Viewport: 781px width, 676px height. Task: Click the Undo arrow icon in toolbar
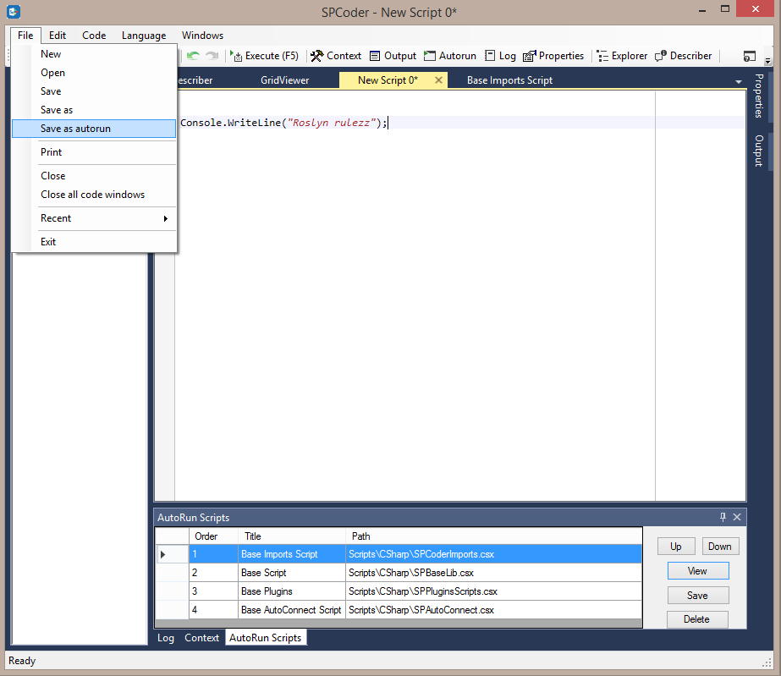(193, 56)
